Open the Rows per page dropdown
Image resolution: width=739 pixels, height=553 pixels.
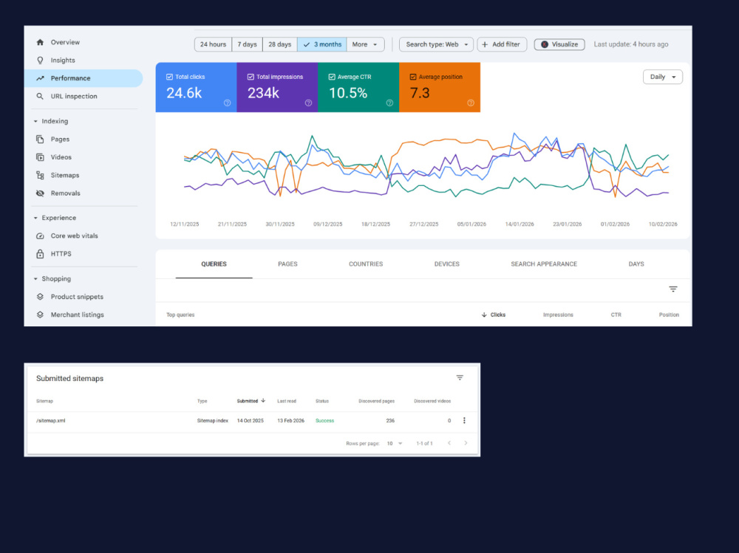tap(395, 443)
